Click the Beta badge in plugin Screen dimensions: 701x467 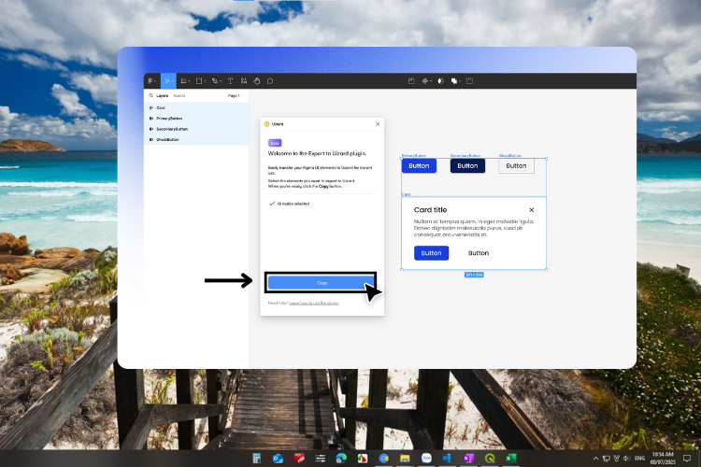click(x=275, y=143)
